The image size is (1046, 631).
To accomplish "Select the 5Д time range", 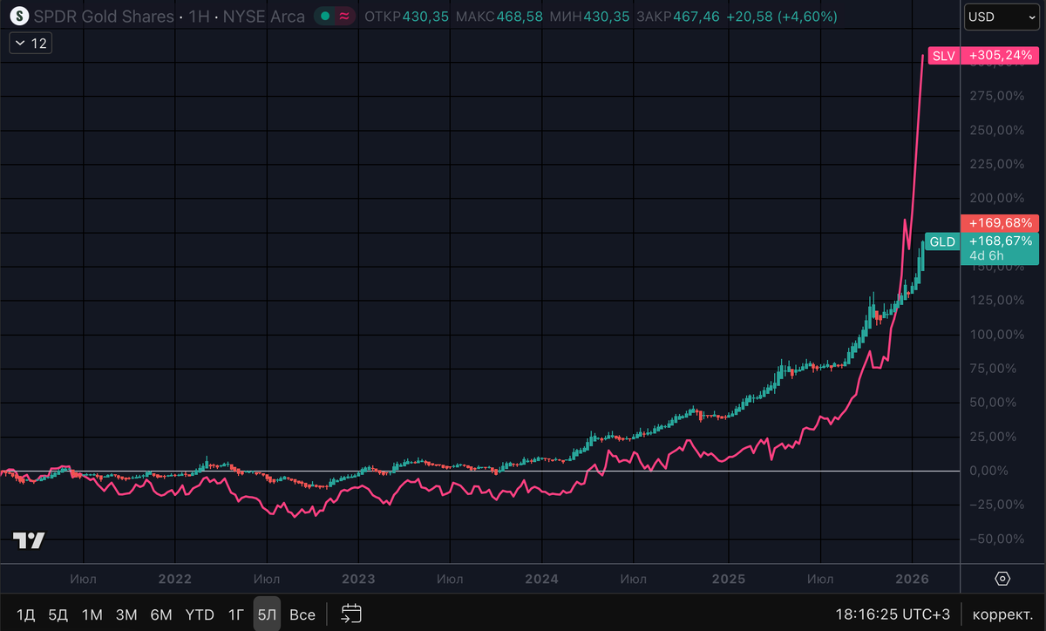I will [58, 614].
